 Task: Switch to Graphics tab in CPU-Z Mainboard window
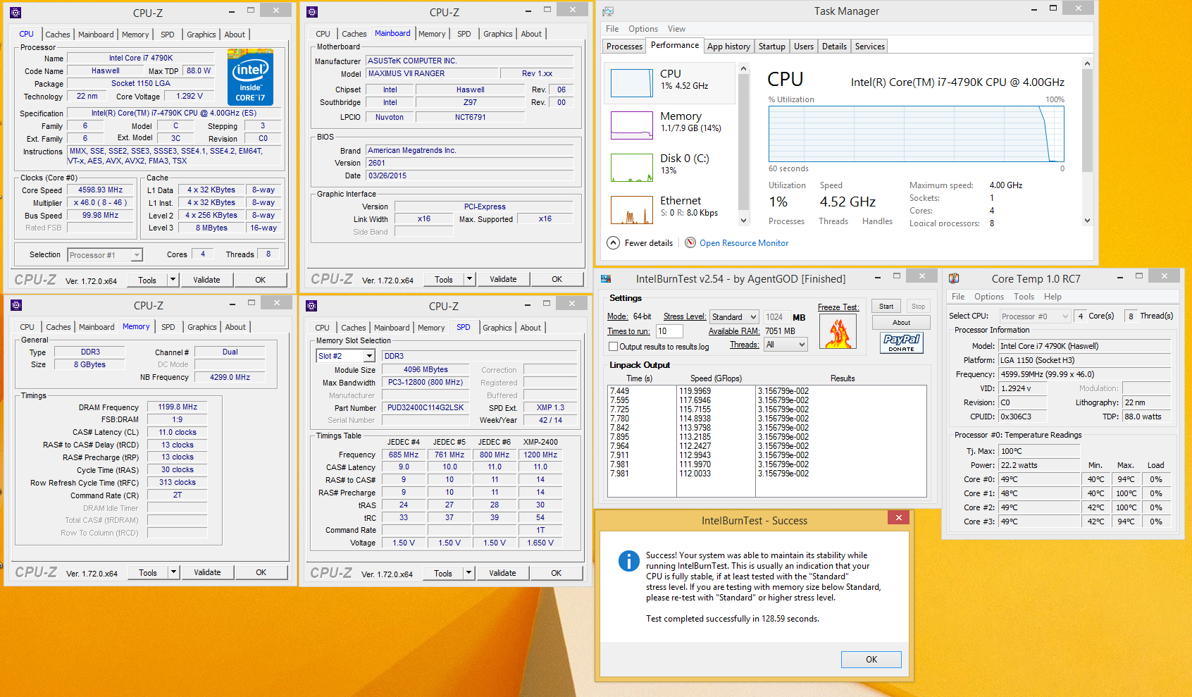[x=498, y=34]
